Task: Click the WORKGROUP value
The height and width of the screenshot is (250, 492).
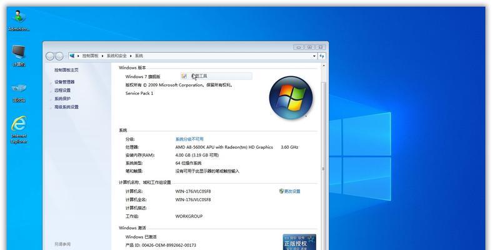Action: click(x=189, y=216)
